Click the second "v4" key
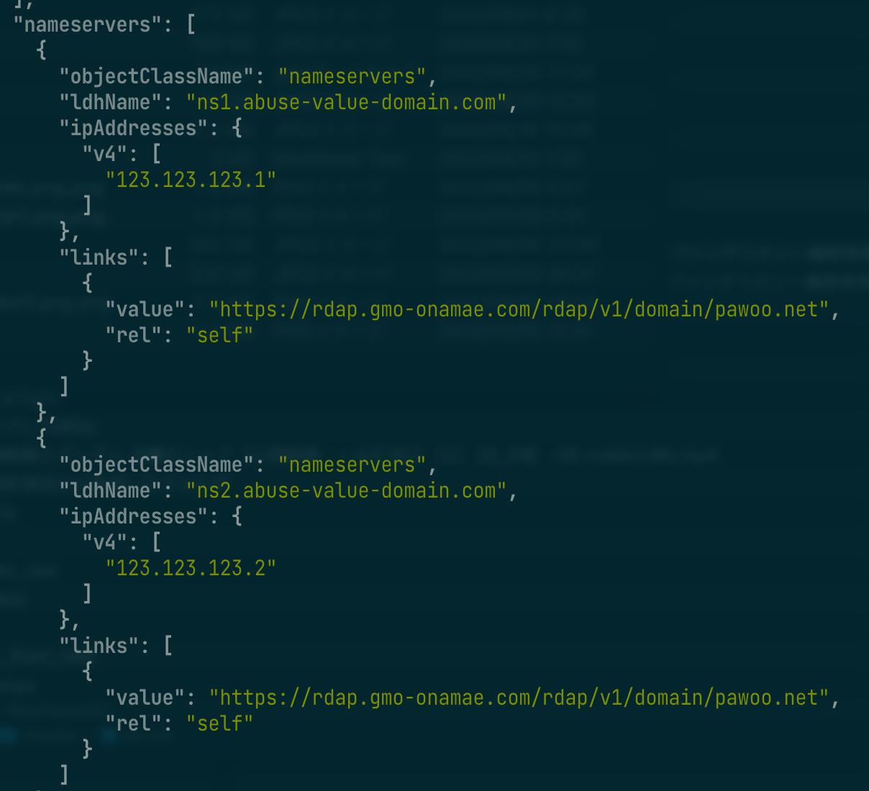Image resolution: width=869 pixels, height=791 pixels. [105, 542]
